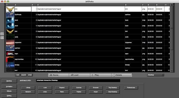Click the vertical scrollbar thumb of the table
Screen dimensions: 179x98
[172, 28]
